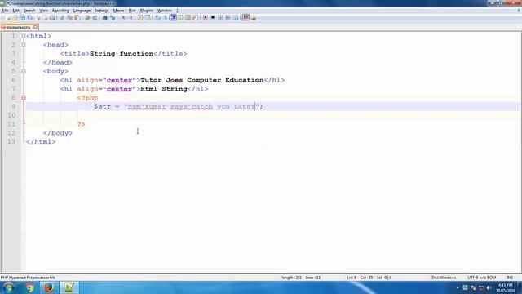Toggle the Word Wrap toolbar icon
This screenshot has width=522, height=294.
click(157, 17)
